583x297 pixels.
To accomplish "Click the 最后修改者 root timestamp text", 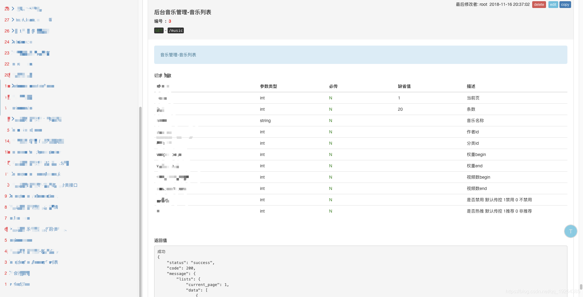I will pos(493,5).
